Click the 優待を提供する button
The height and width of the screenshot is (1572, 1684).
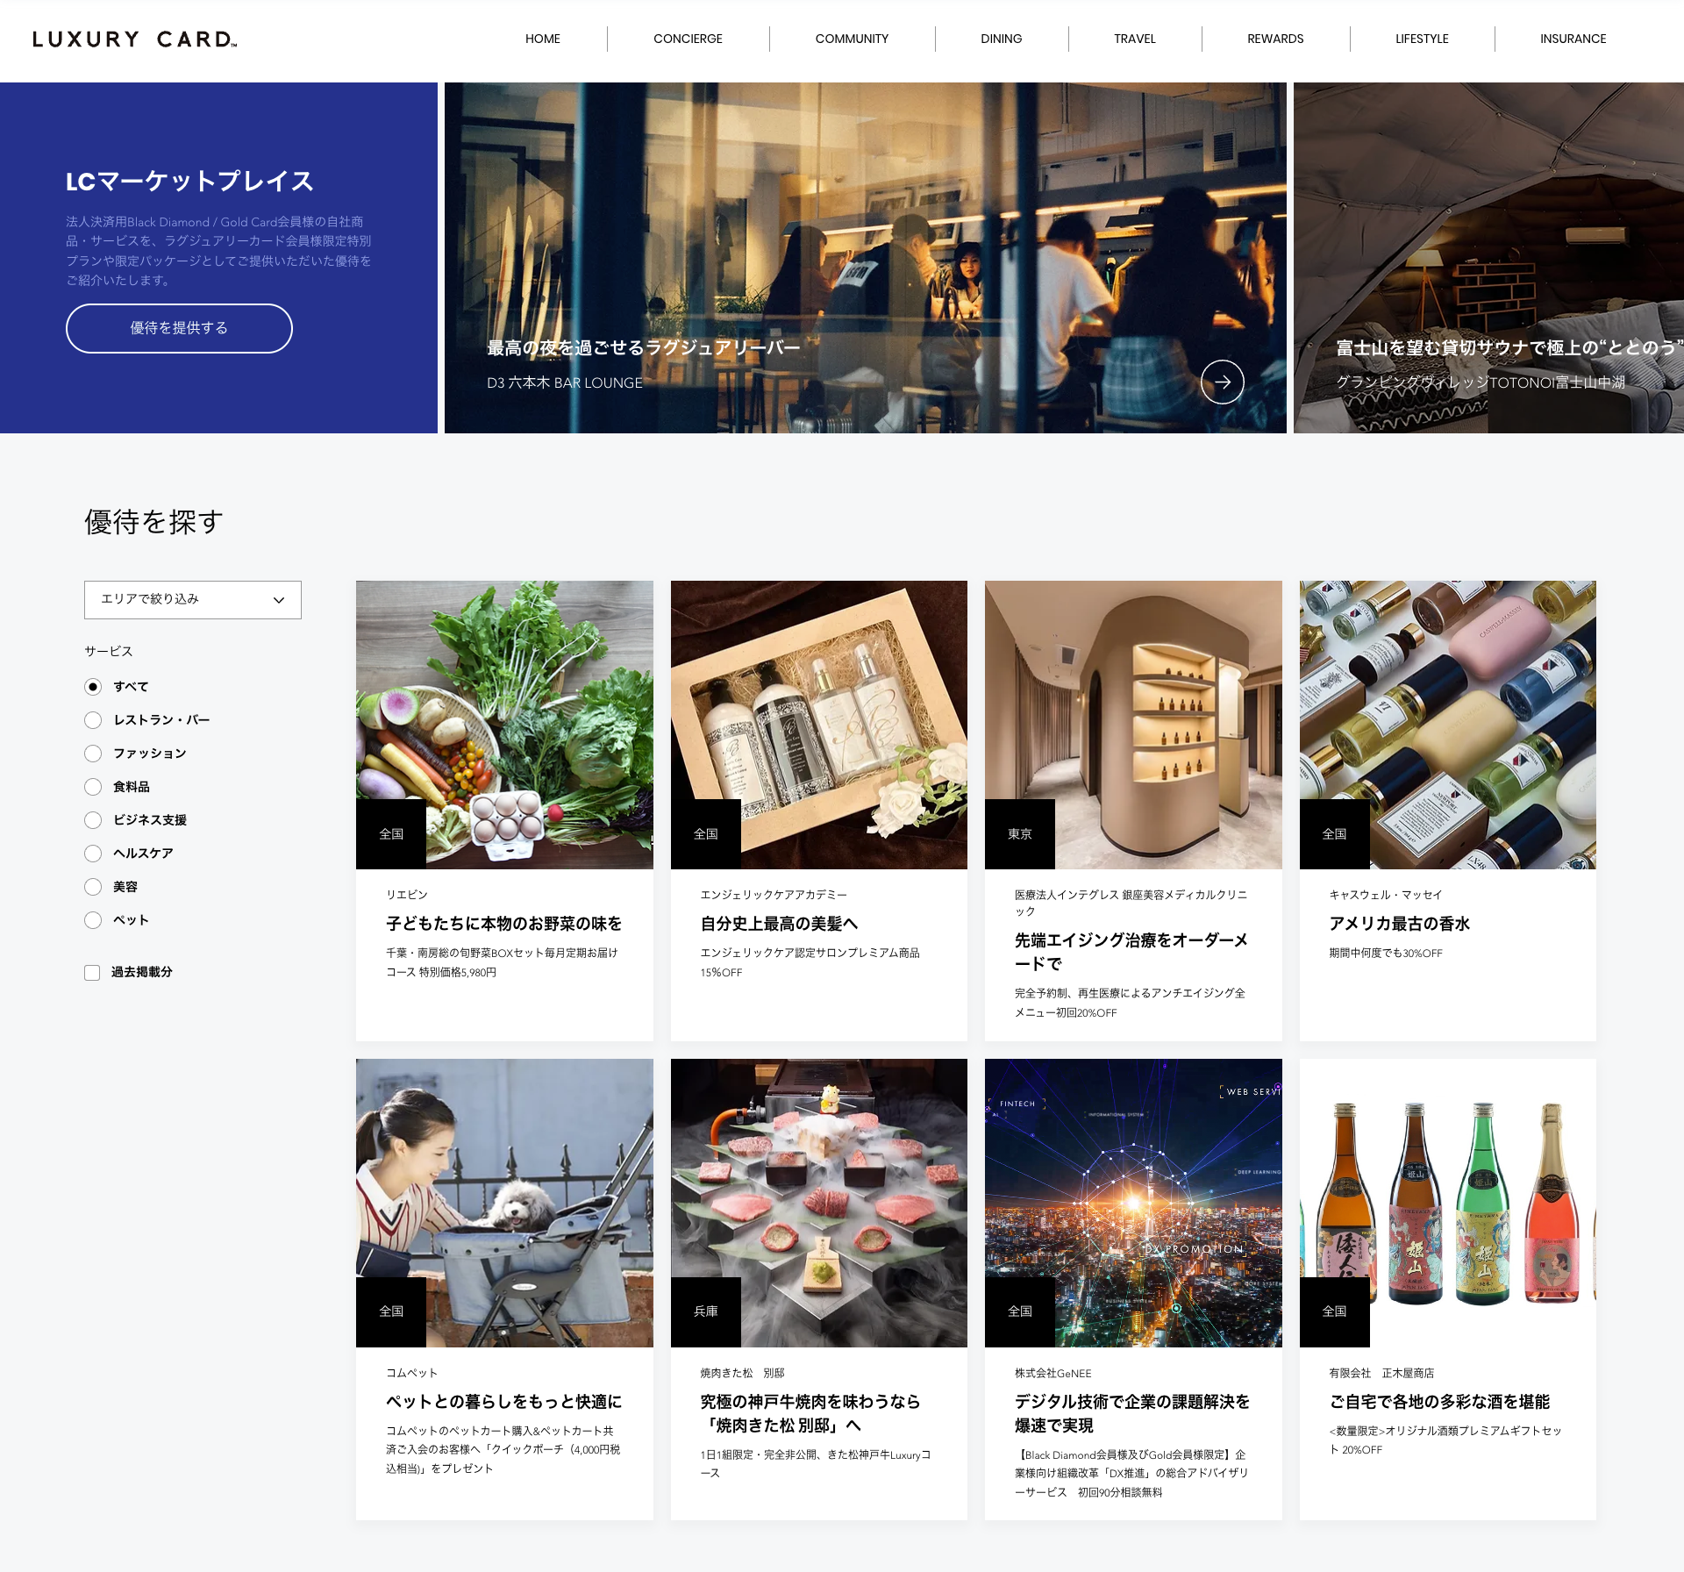coord(179,328)
